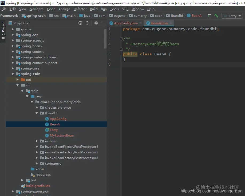Open the Navigate menu
Image resolution: width=245 pixels, height=196 pixels.
coord(37,9)
